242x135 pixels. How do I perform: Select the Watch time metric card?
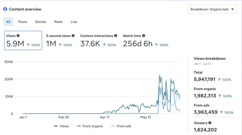(x=146, y=40)
